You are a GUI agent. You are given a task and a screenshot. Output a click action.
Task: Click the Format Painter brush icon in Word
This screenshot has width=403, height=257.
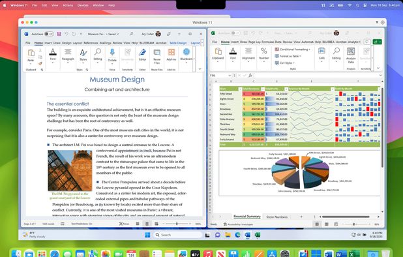click(x=40, y=63)
